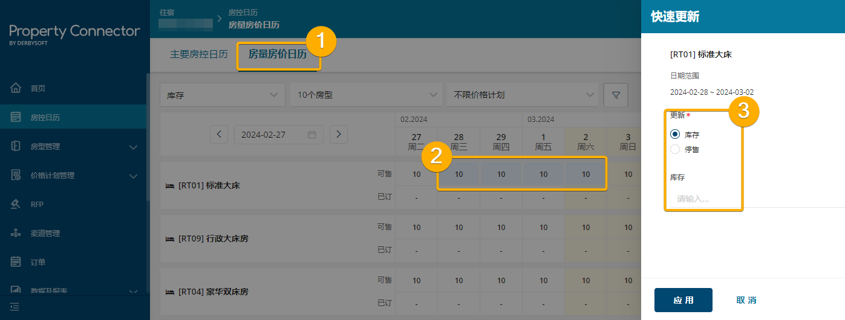Click [RT04] 豪华双床房 row label

tap(213, 292)
